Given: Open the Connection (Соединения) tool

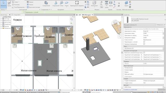Looking at the screenshot, I should point(46,4).
